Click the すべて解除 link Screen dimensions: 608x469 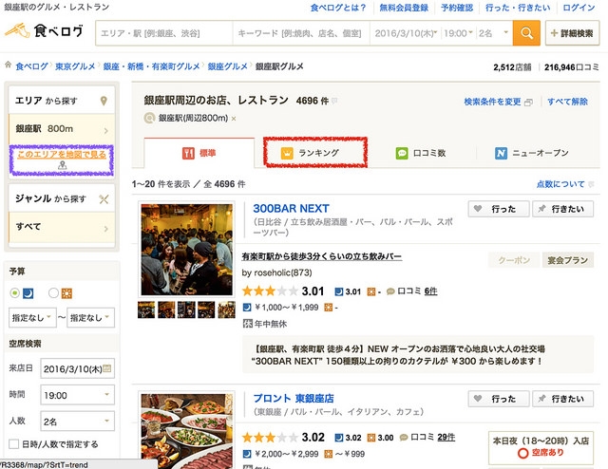tap(568, 102)
